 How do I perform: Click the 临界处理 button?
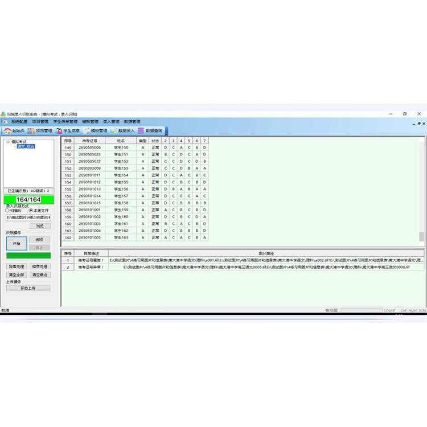(x=40, y=266)
